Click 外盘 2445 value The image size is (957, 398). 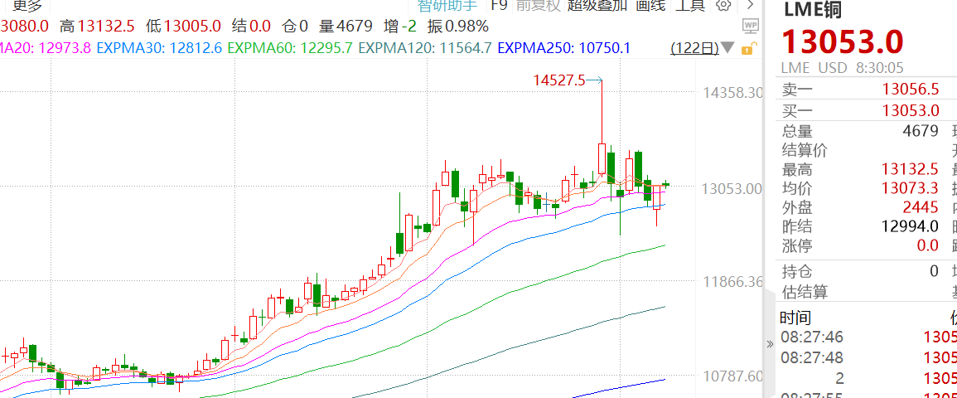pyautogui.click(x=921, y=207)
